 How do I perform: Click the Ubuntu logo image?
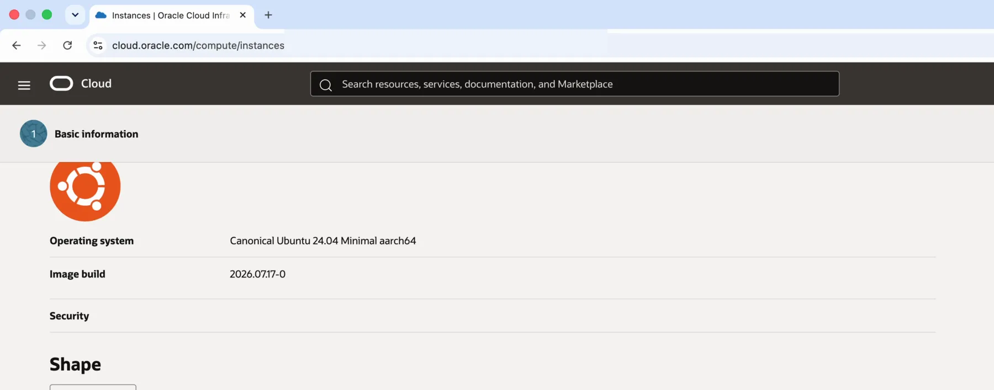85,191
